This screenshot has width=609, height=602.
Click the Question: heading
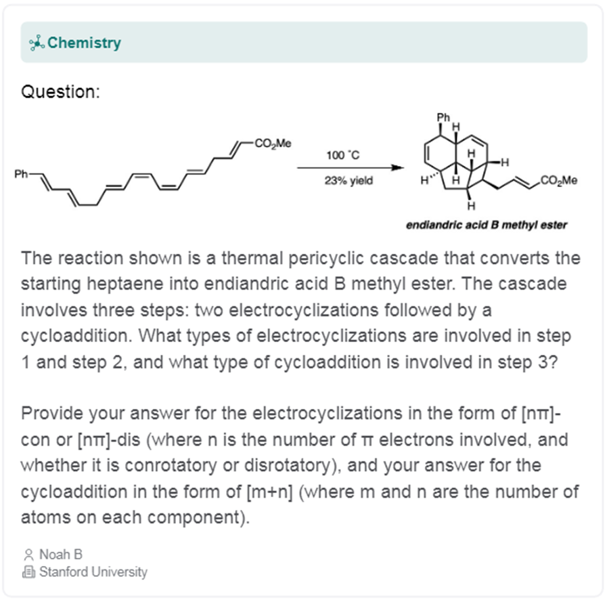pyautogui.click(x=61, y=91)
